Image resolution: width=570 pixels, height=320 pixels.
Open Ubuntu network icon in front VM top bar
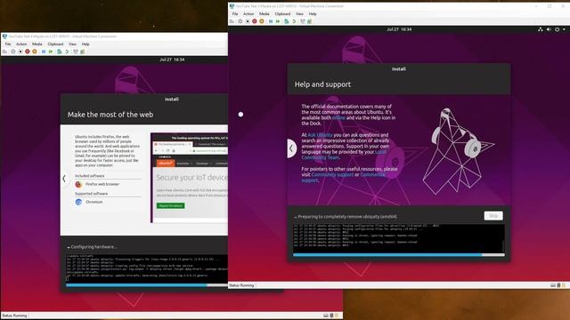click(x=541, y=29)
